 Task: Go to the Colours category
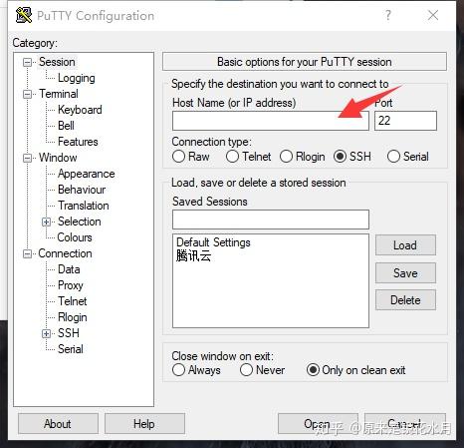click(x=75, y=237)
